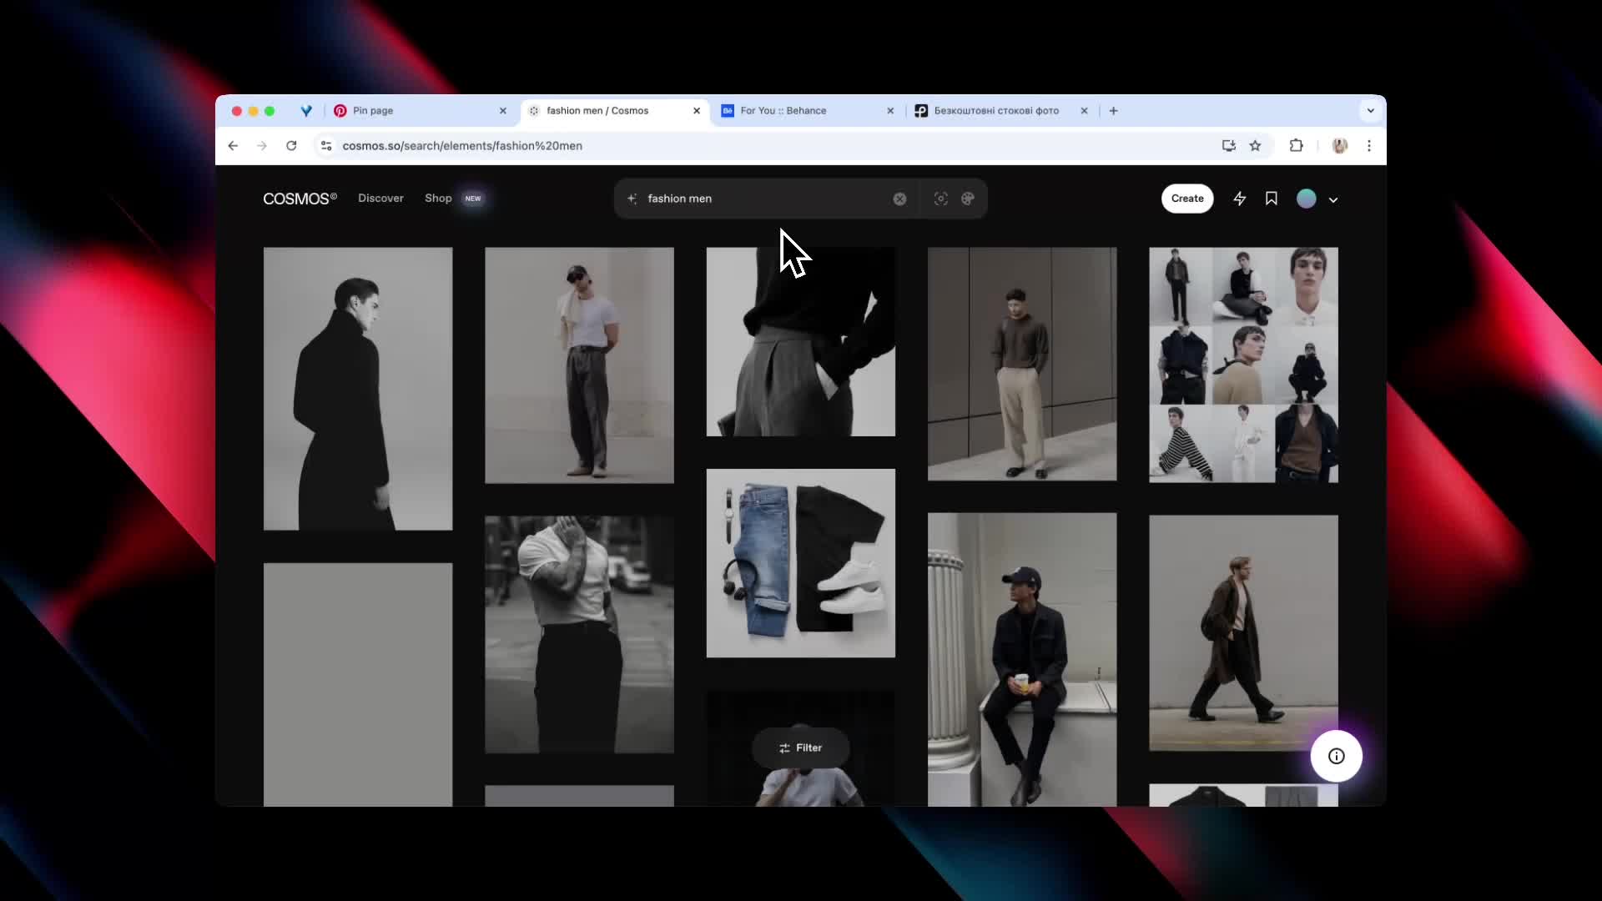
Task: Open the jeans and sneakers flat-lay image
Action: click(x=801, y=563)
